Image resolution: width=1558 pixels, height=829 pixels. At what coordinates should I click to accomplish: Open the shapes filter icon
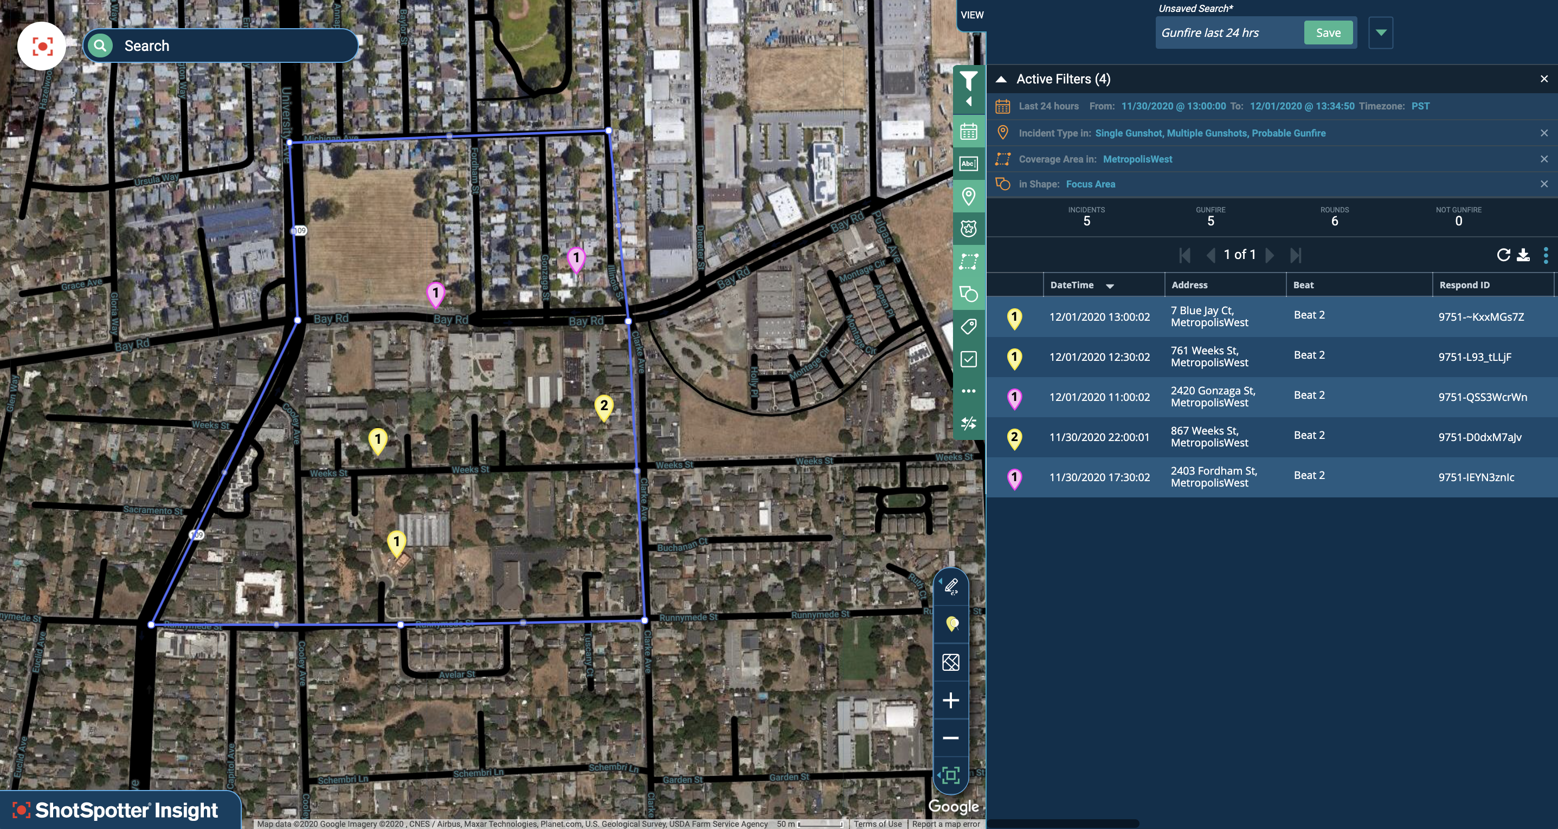[968, 294]
